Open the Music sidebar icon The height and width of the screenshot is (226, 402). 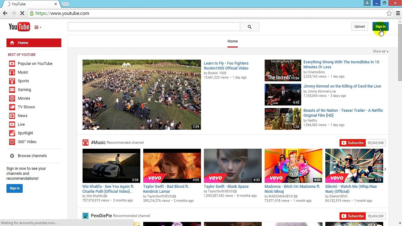[x=12, y=72]
